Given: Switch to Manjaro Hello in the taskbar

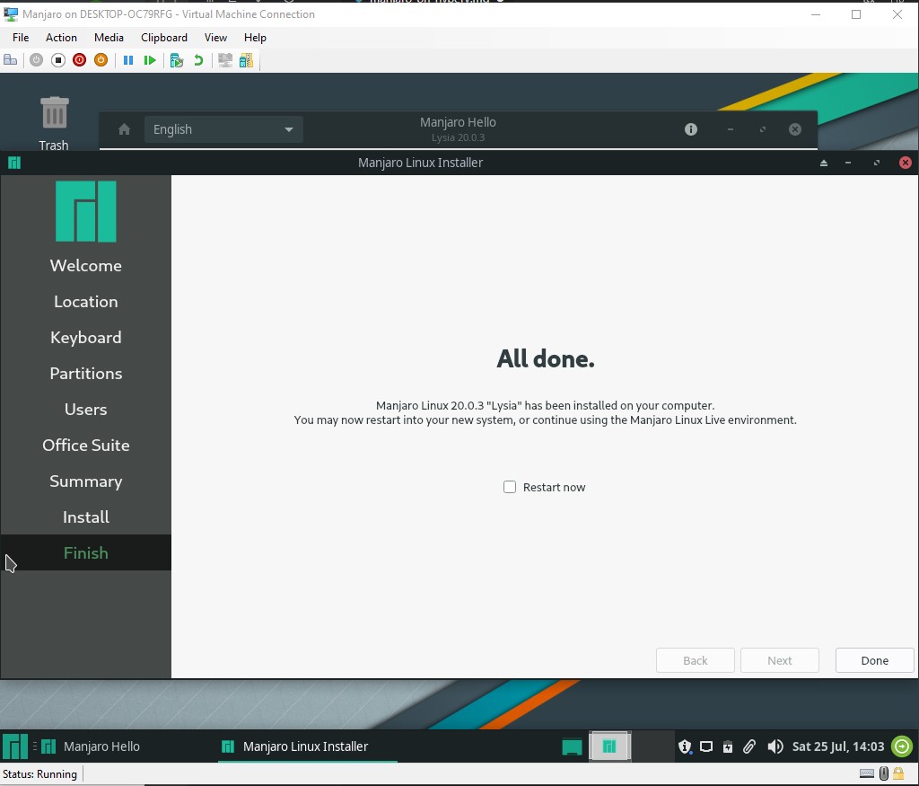Looking at the screenshot, I should coord(91,746).
